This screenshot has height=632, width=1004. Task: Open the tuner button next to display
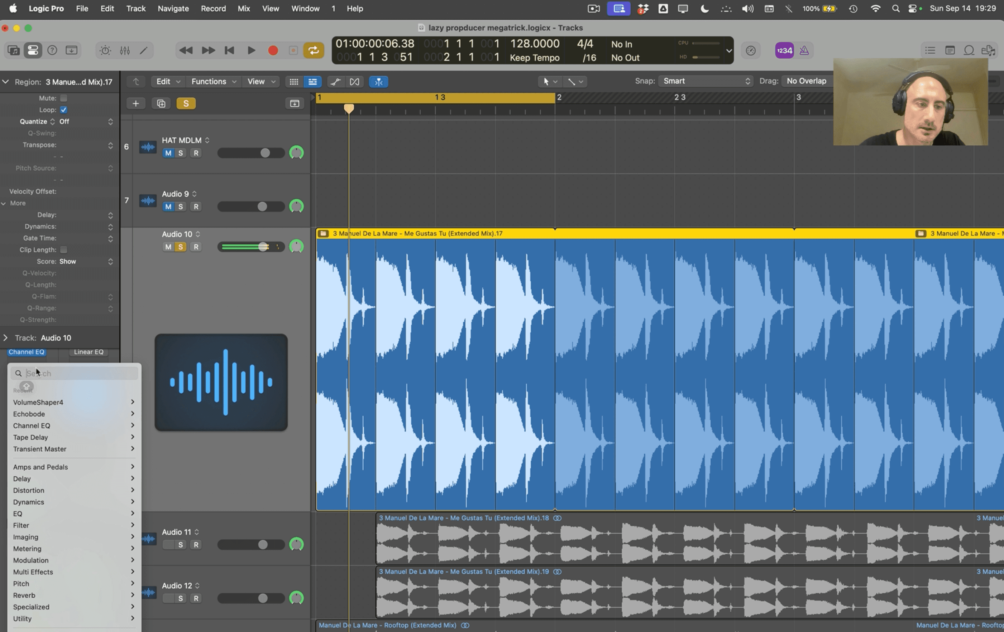click(x=751, y=50)
